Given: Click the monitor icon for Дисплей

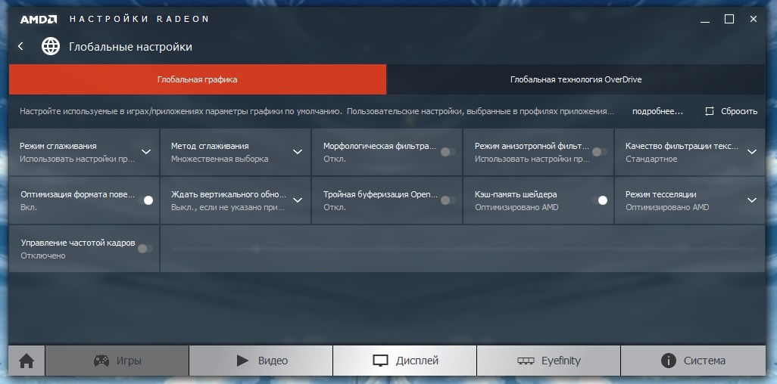Looking at the screenshot, I should (381, 361).
